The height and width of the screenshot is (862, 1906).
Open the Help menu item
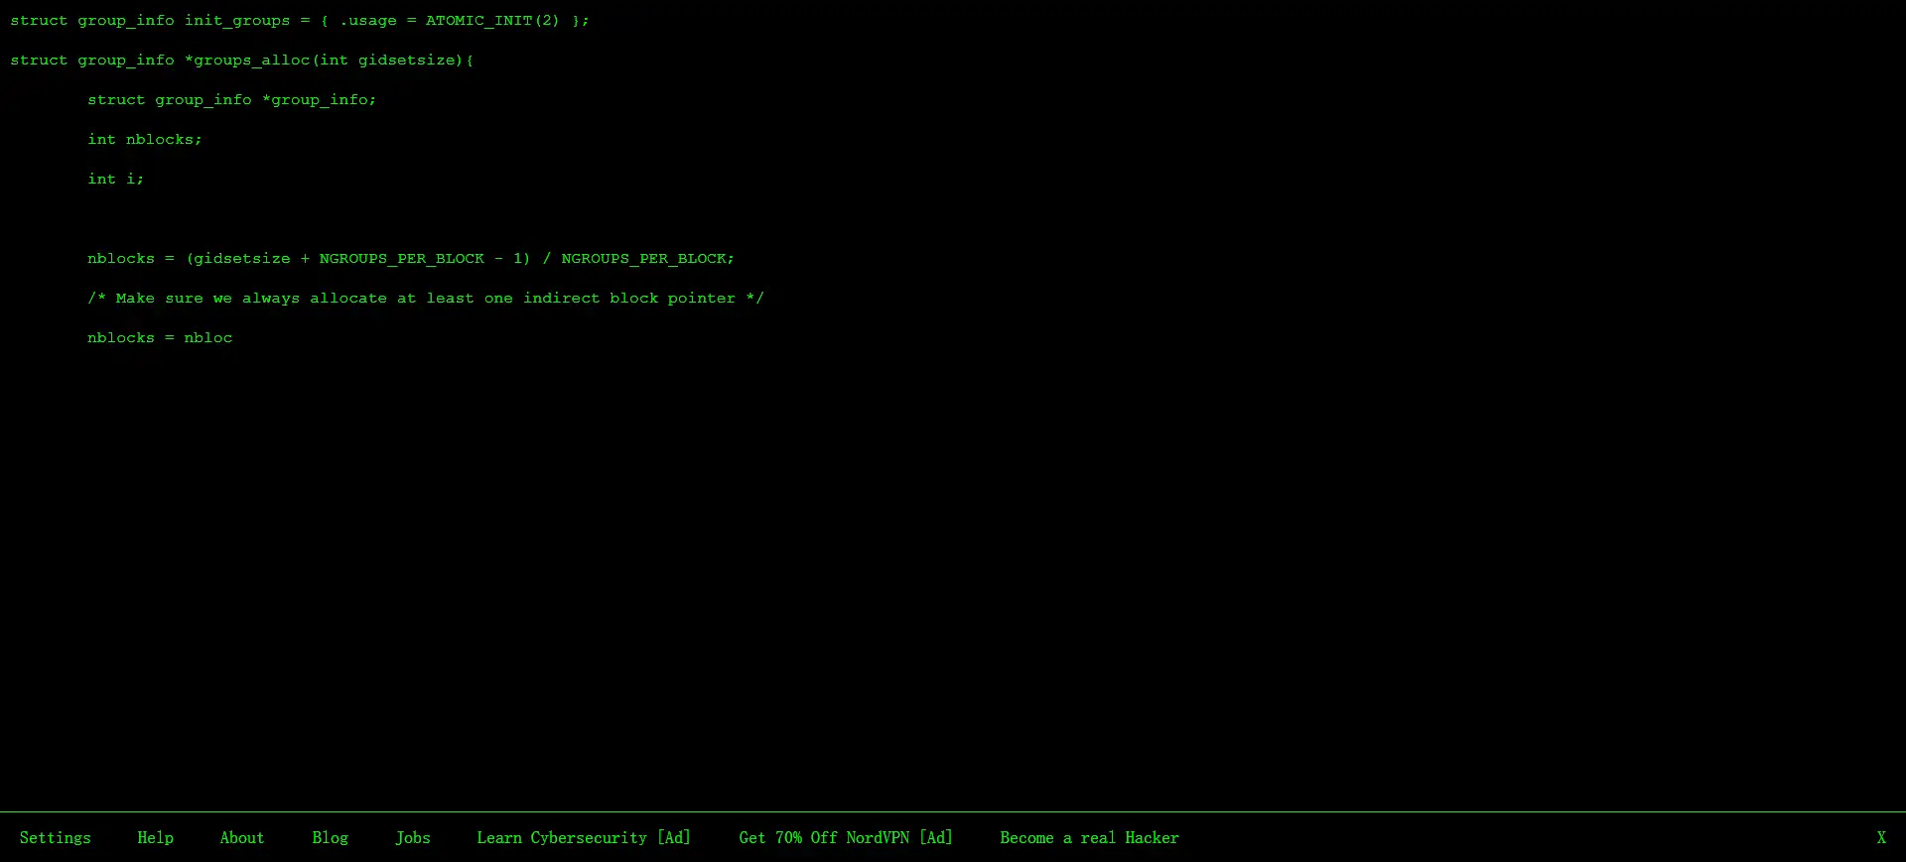coord(155,838)
